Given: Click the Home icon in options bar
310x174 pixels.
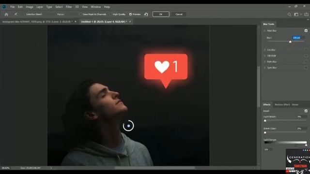Looking at the screenshot, I should (x=6, y=14).
